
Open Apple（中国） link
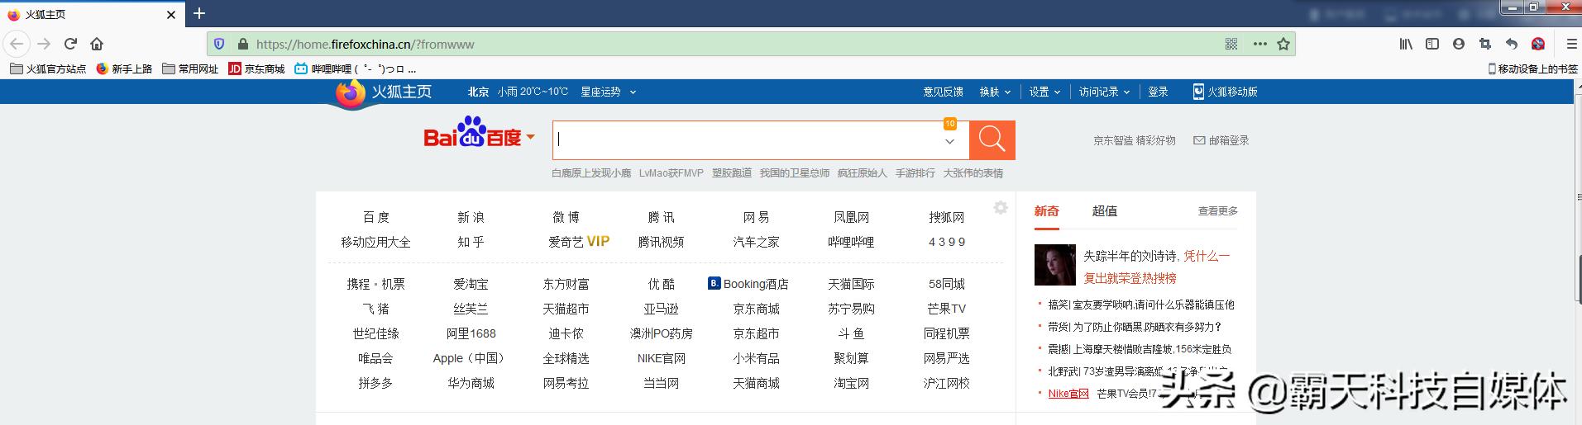coord(471,358)
